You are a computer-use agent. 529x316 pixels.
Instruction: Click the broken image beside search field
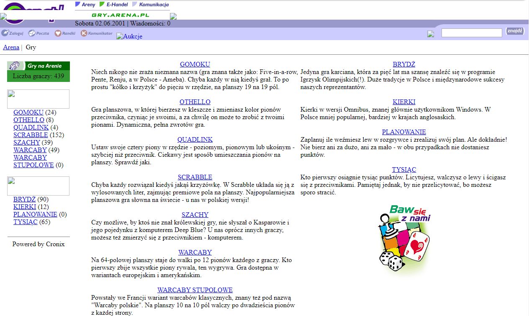pyautogui.click(x=431, y=34)
